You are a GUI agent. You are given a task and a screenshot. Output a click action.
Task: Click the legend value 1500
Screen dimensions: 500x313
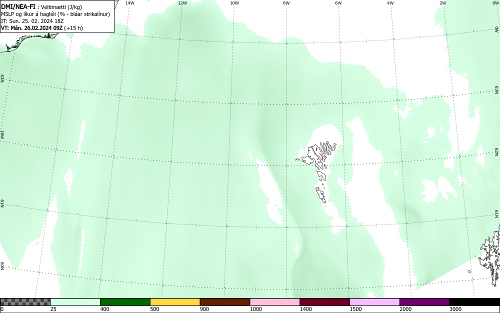coord(355,309)
